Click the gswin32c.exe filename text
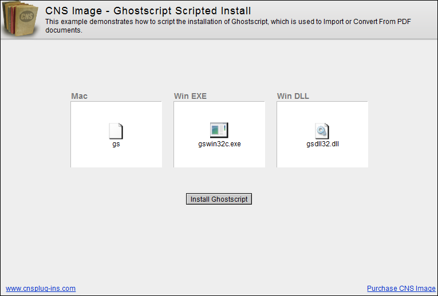Image resolution: width=438 pixels, height=296 pixels. tap(219, 144)
